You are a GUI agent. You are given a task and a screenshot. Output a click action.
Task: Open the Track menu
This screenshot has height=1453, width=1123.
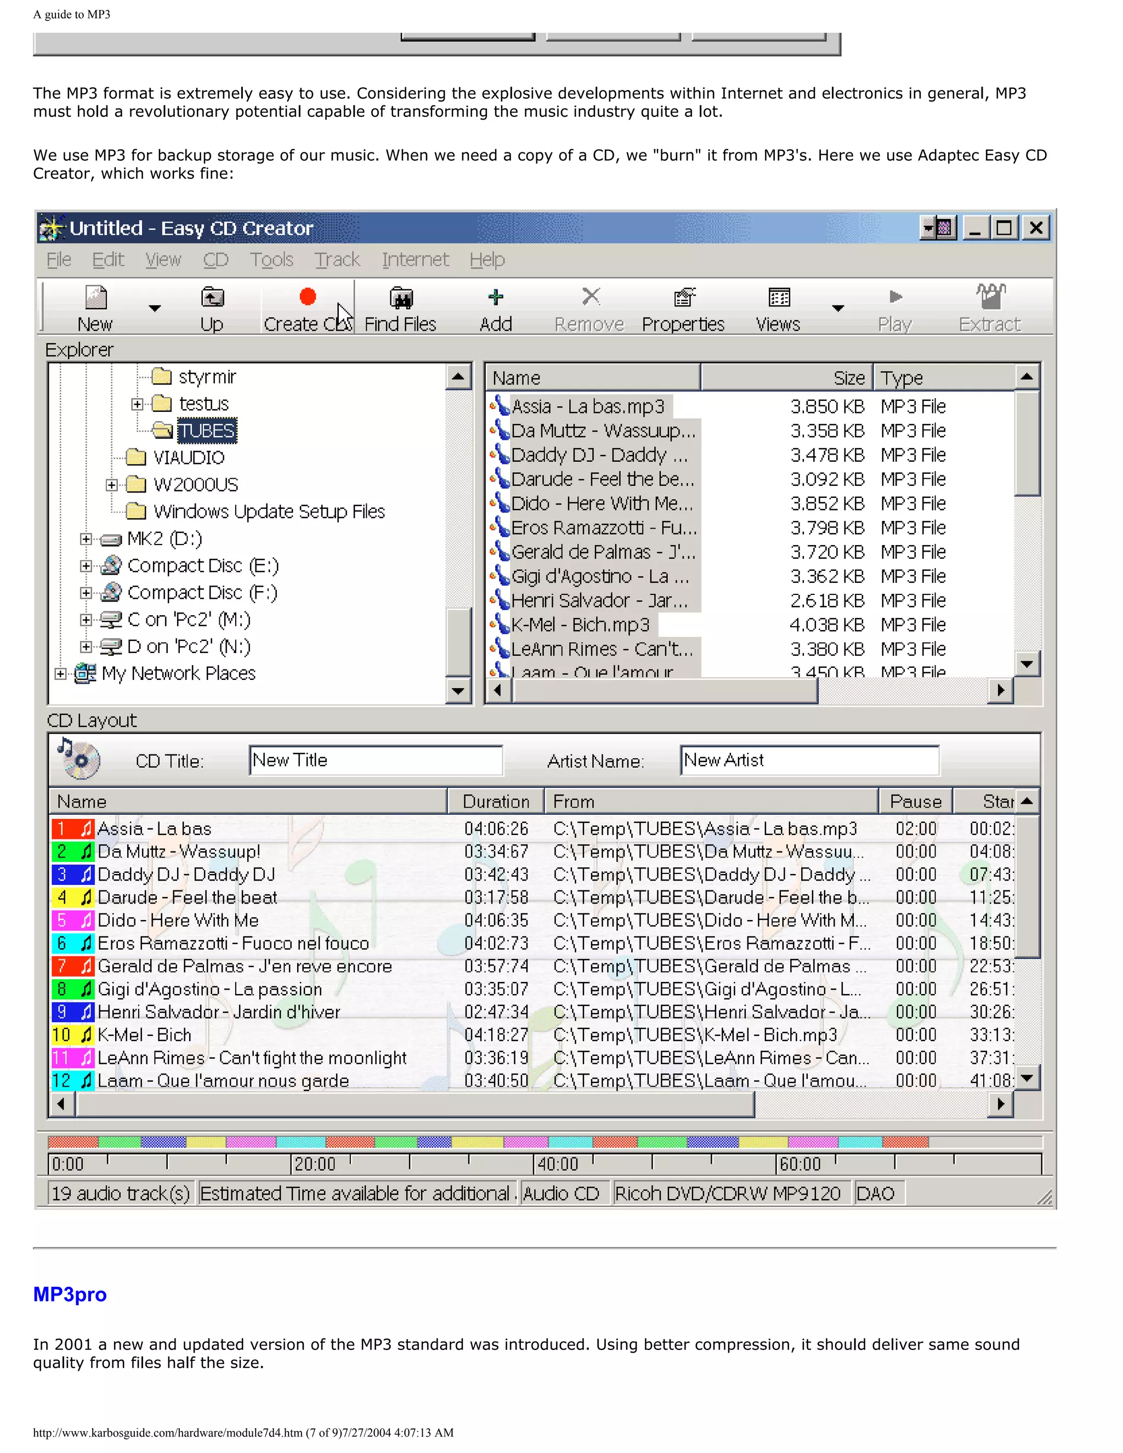(x=337, y=259)
